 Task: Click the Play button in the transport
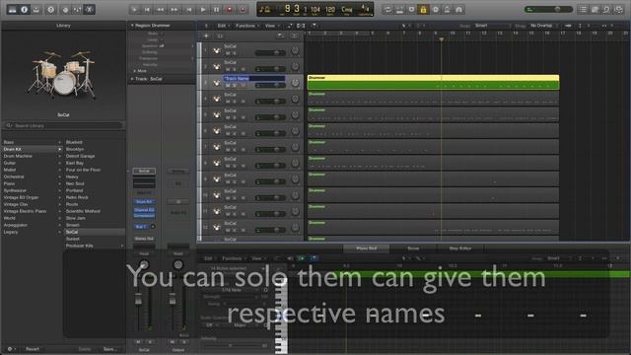pos(203,9)
